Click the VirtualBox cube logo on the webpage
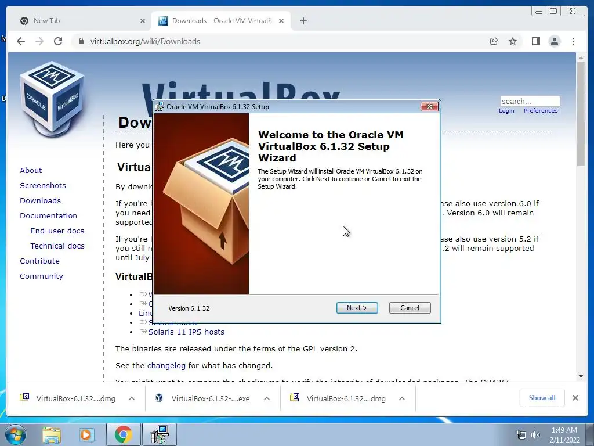The image size is (594, 446). point(52,99)
